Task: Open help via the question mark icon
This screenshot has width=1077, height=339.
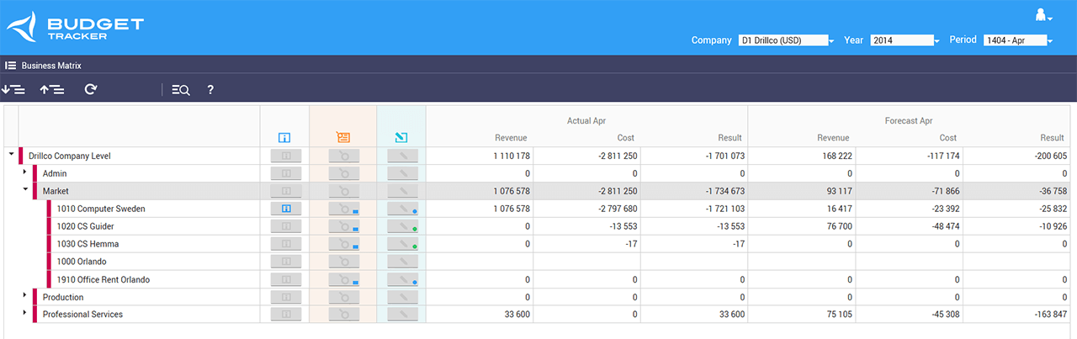Action: click(x=210, y=89)
